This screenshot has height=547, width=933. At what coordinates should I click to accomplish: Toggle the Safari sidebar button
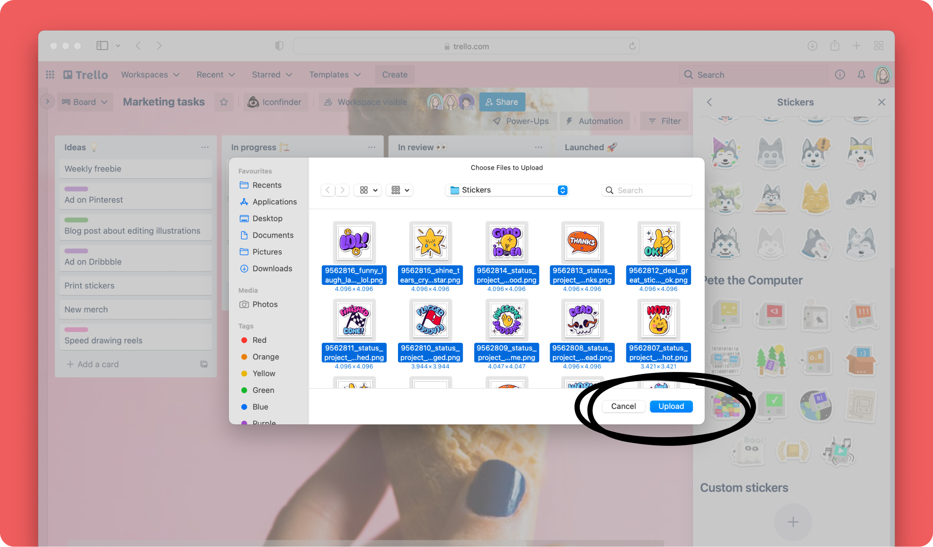click(x=102, y=45)
